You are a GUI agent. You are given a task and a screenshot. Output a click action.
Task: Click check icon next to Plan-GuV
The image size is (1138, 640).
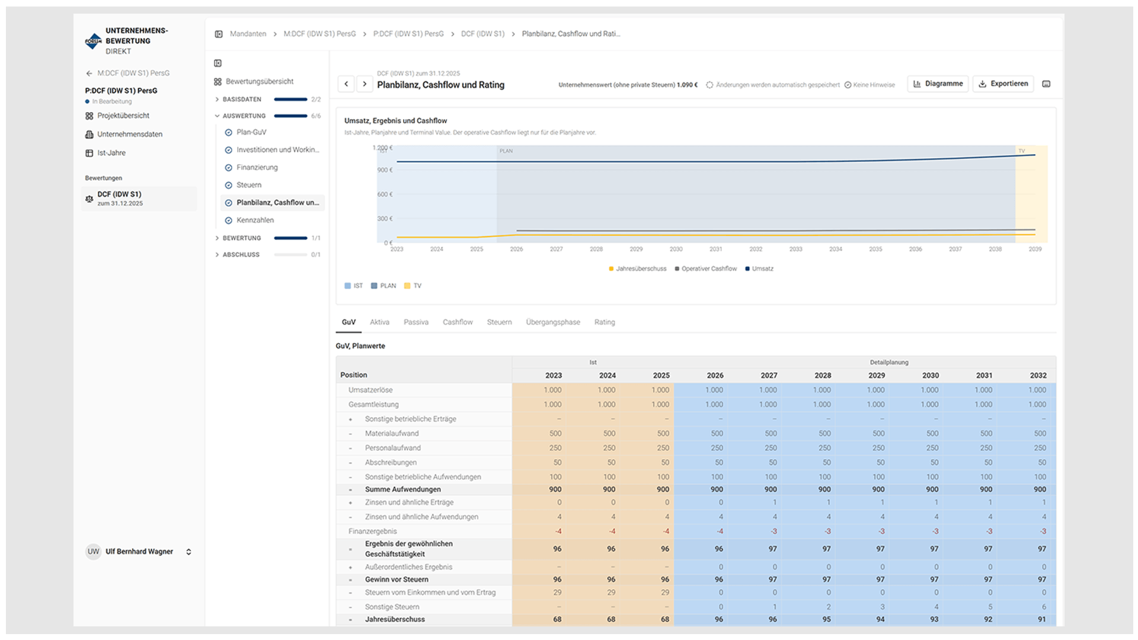tap(228, 133)
